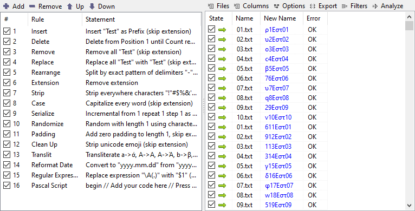Click the green arrow for φ17Εστ07 row
This screenshot has height=211, width=415.
tap(222, 186)
